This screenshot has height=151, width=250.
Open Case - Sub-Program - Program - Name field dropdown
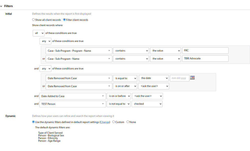tap(79, 51)
